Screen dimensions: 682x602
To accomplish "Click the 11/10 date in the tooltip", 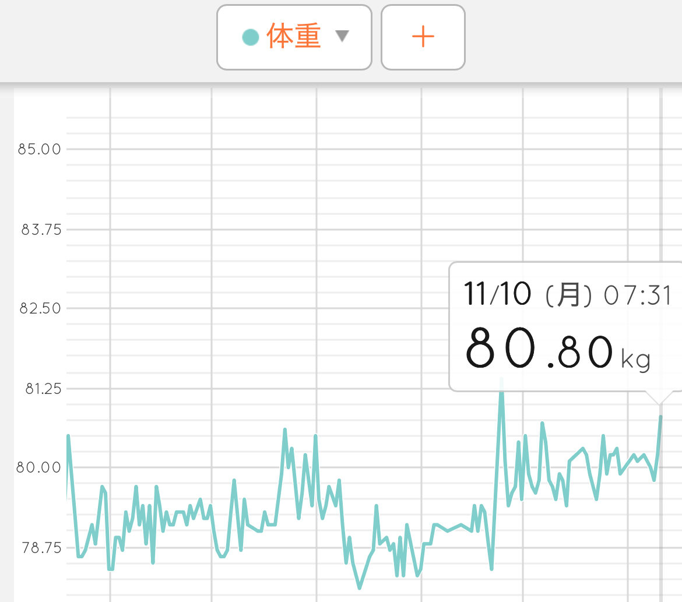I will 497,294.
